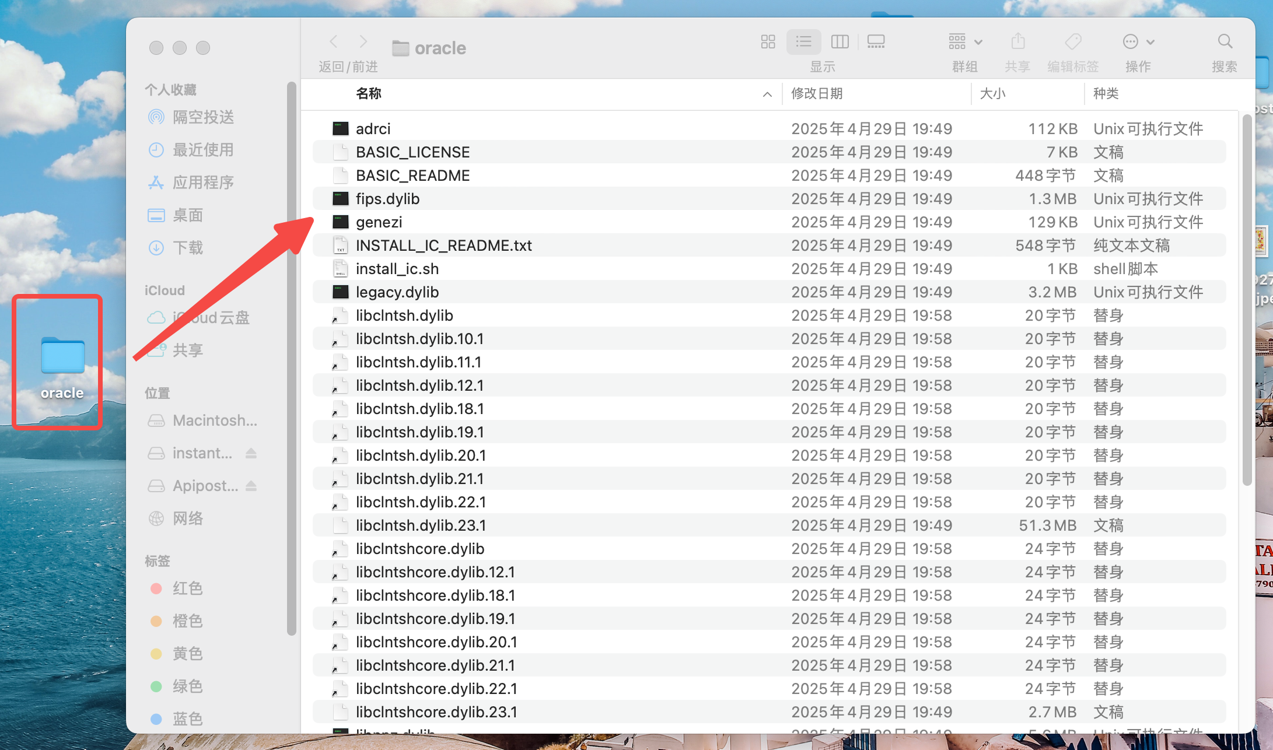The width and height of the screenshot is (1273, 750).
Task: Select libclntshcore.dylib.21.1 alias row
Action: [x=769, y=665]
